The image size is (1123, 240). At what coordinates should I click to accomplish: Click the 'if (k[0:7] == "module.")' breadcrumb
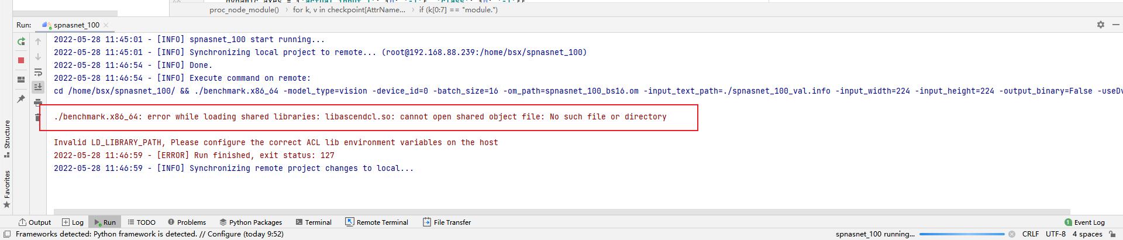tap(459, 10)
